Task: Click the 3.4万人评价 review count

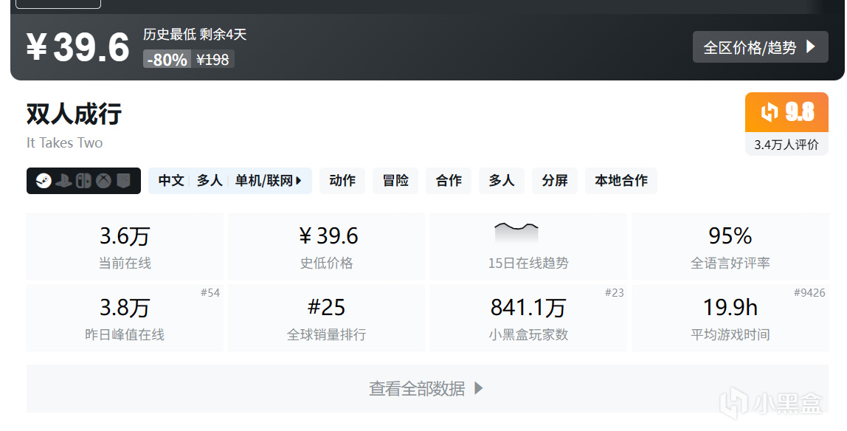Action: point(786,144)
